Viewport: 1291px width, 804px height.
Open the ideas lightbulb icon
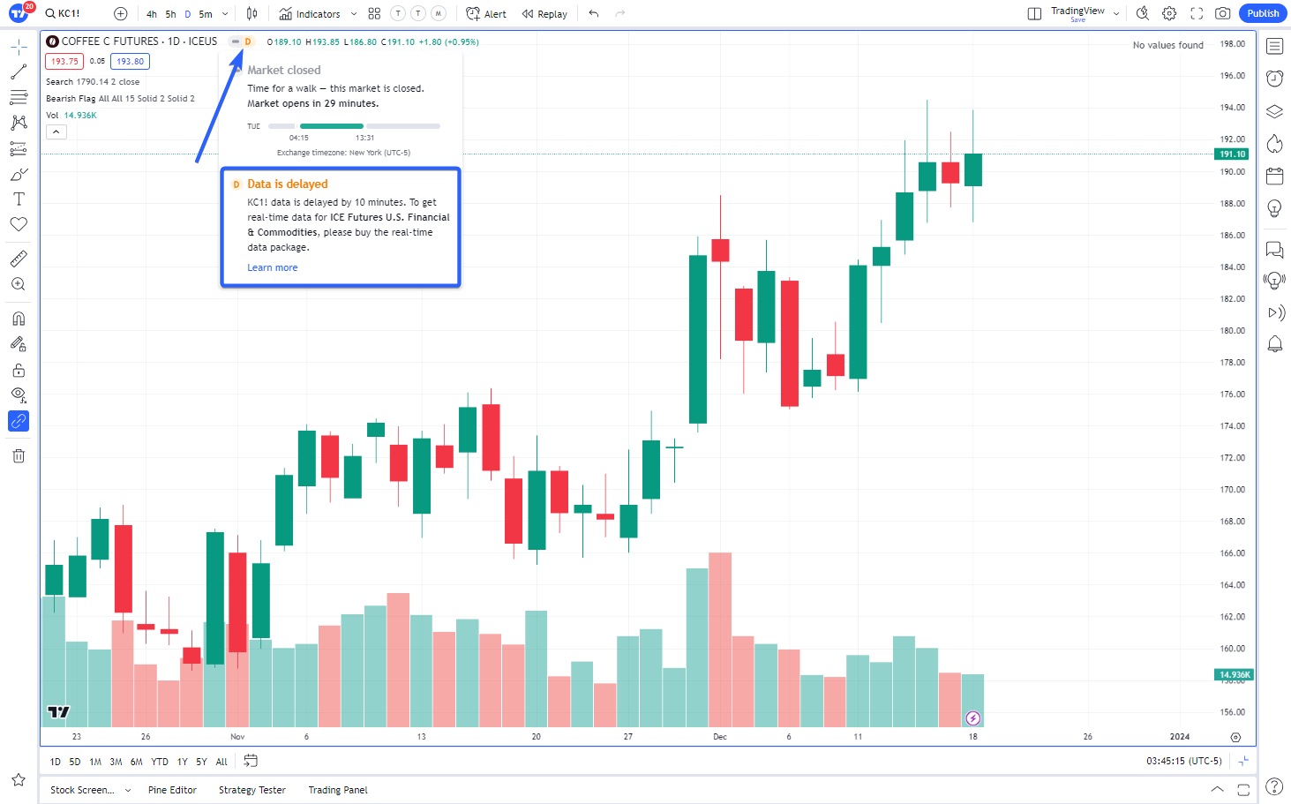coord(1274,208)
